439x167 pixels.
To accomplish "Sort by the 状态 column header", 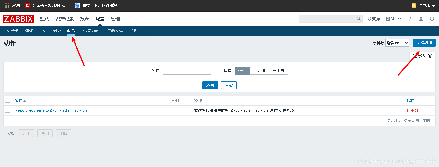I will click(x=410, y=101).
